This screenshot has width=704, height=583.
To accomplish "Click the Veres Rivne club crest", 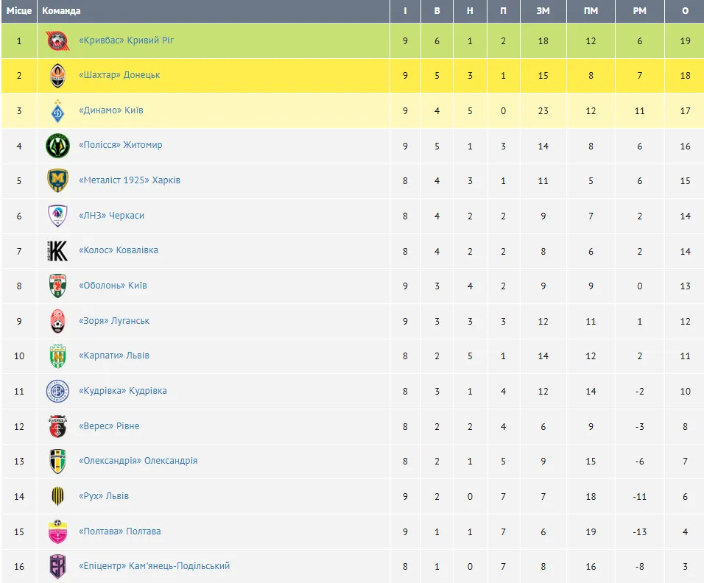I will point(57,426).
